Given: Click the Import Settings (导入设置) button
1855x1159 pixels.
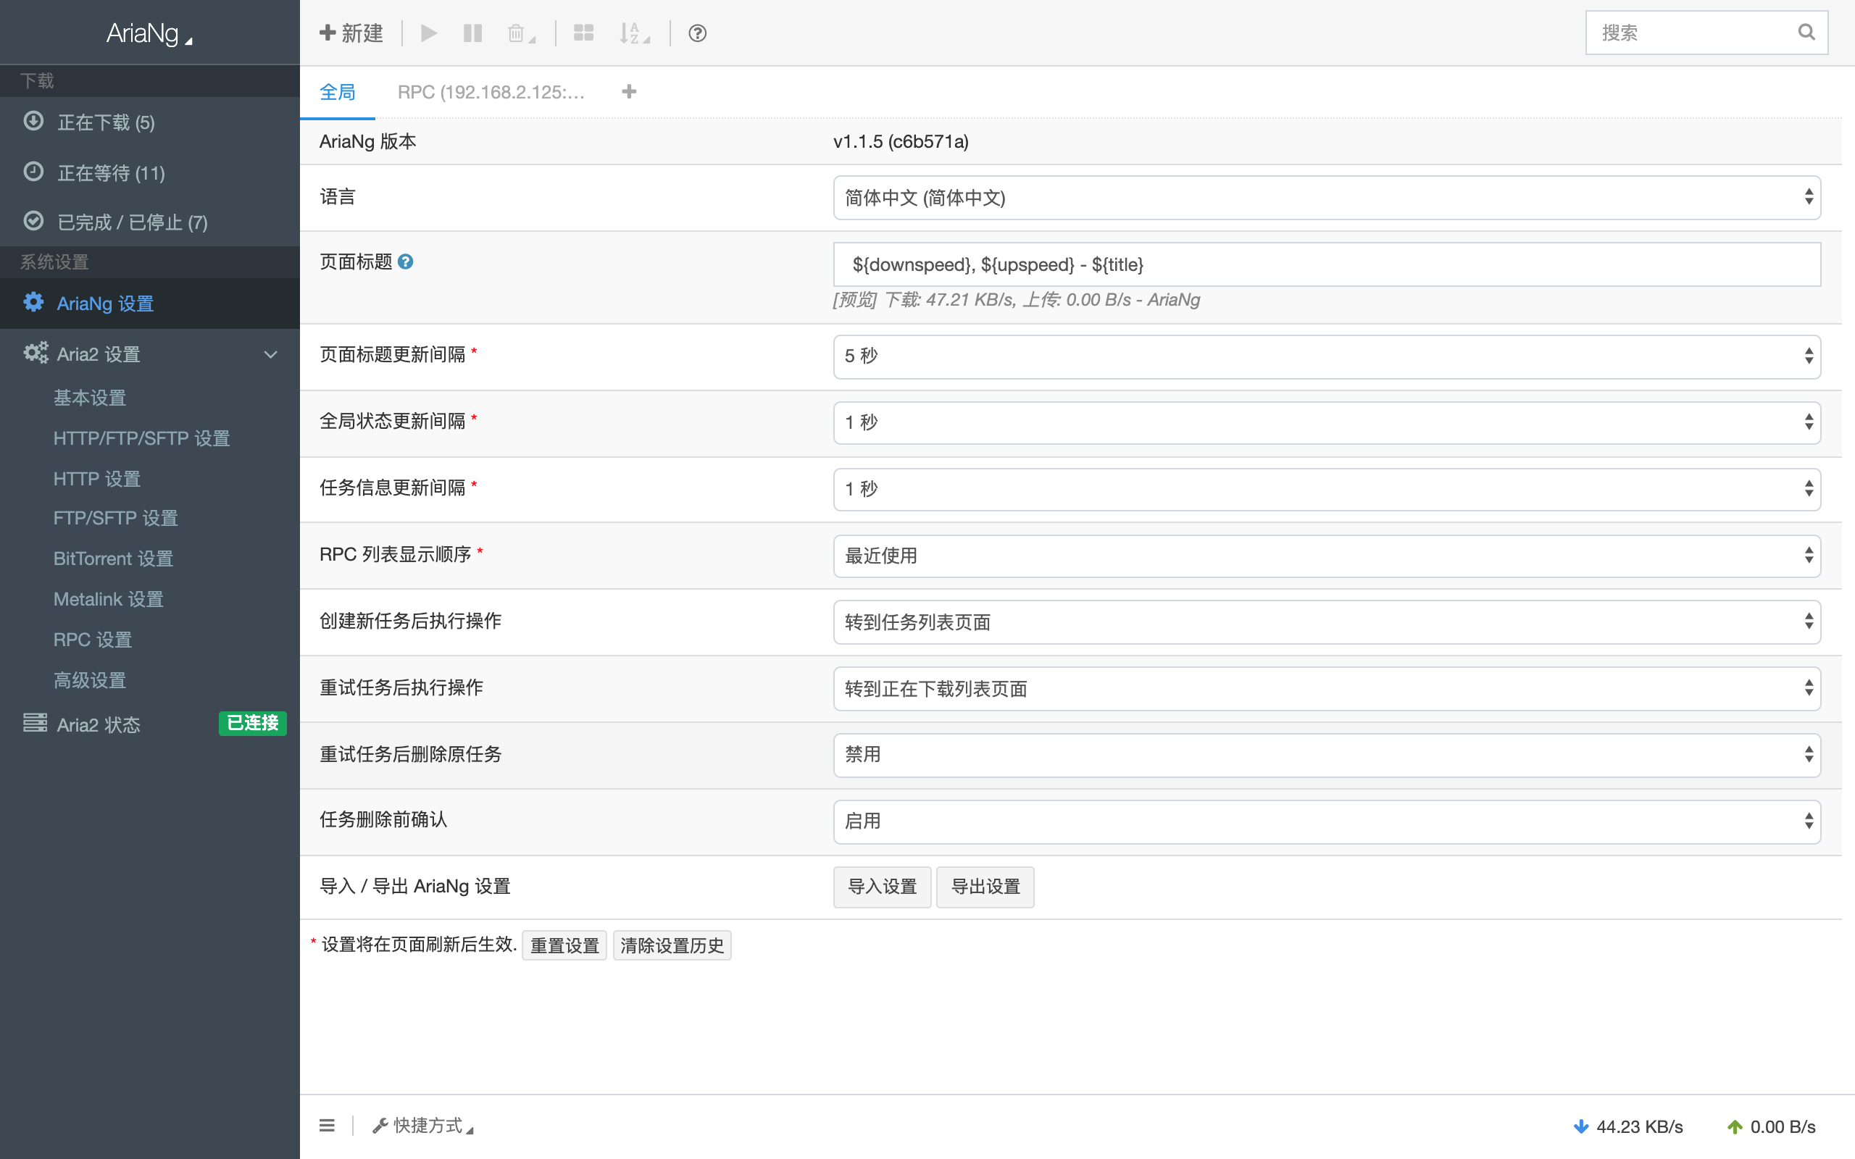Looking at the screenshot, I should [x=882, y=887].
